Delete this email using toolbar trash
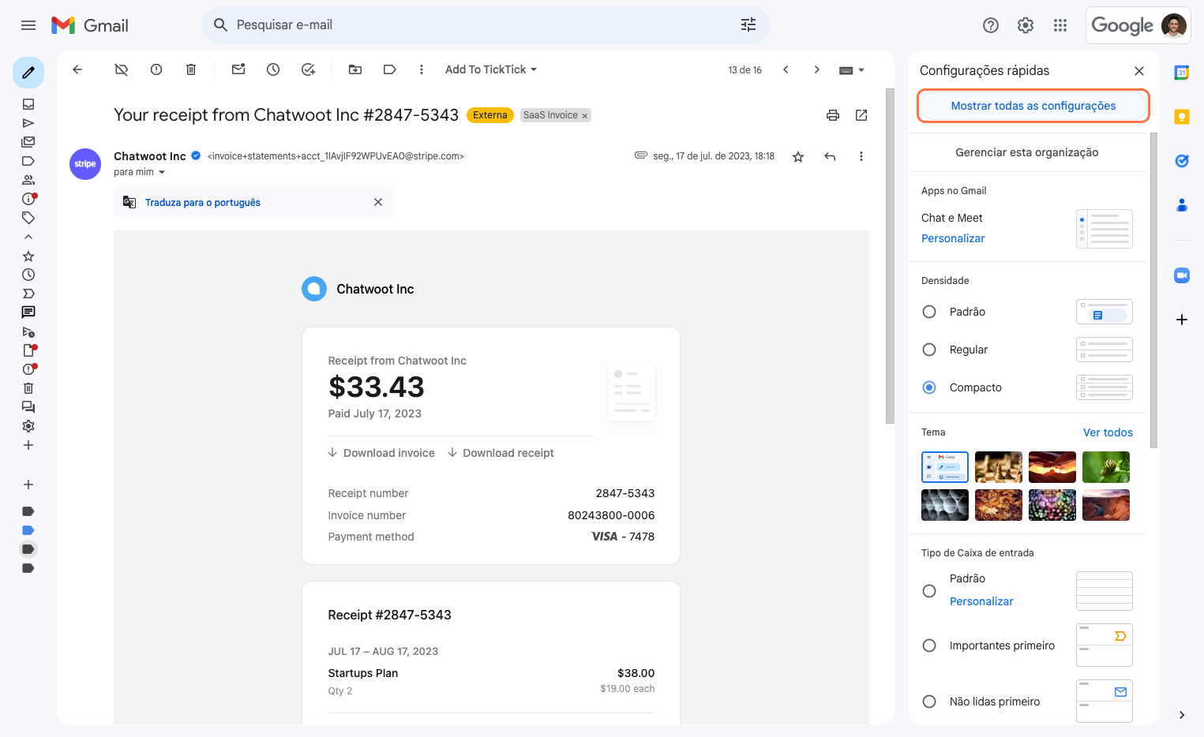1204x737 pixels. [x=191, y=69]
